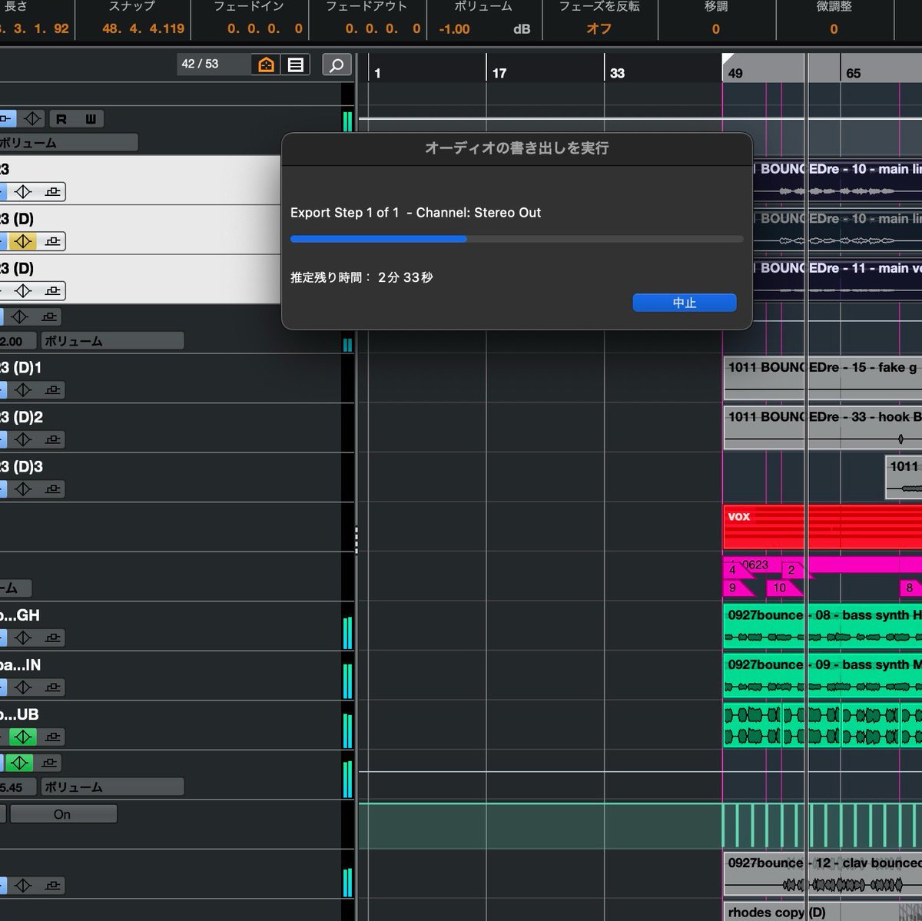Click the lanes icon on track 3 (D)3
This screenshot has height=921, width=922.
click(52, 489)
